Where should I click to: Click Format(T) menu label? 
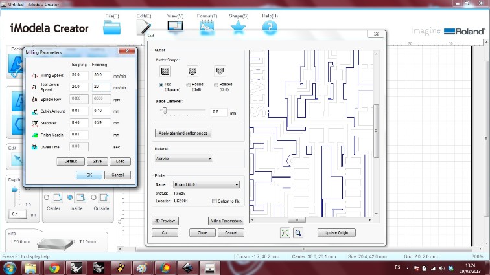207,16
